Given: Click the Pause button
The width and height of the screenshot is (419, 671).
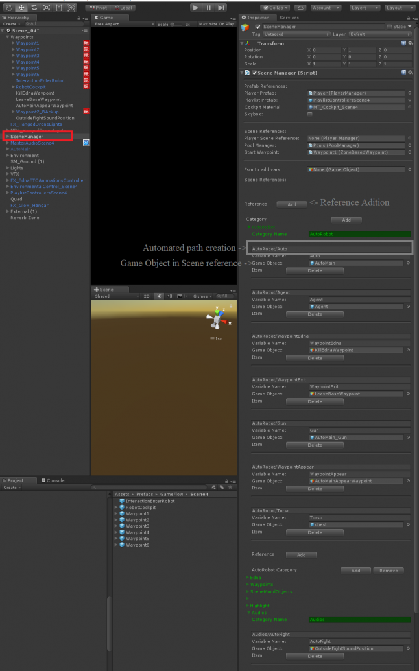Looking at the screenshot, I should coord(209,8).
